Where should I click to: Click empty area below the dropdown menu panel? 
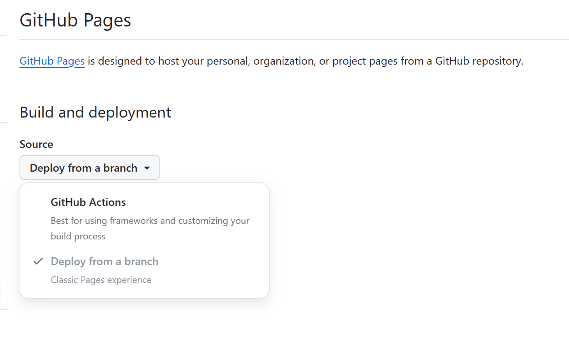144,323
